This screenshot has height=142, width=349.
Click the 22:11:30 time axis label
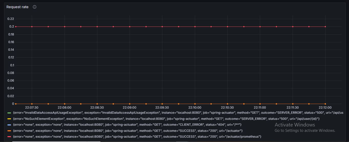pos(293,108)
